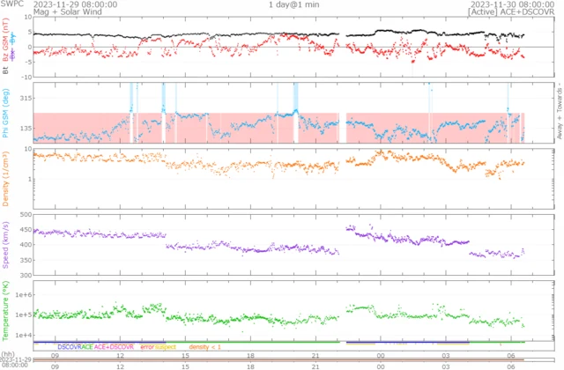Image resolution: width=564 pixels, height=370 pixels.
Task: Click inside the green Temperature plot panel
Action: (293, 311)
